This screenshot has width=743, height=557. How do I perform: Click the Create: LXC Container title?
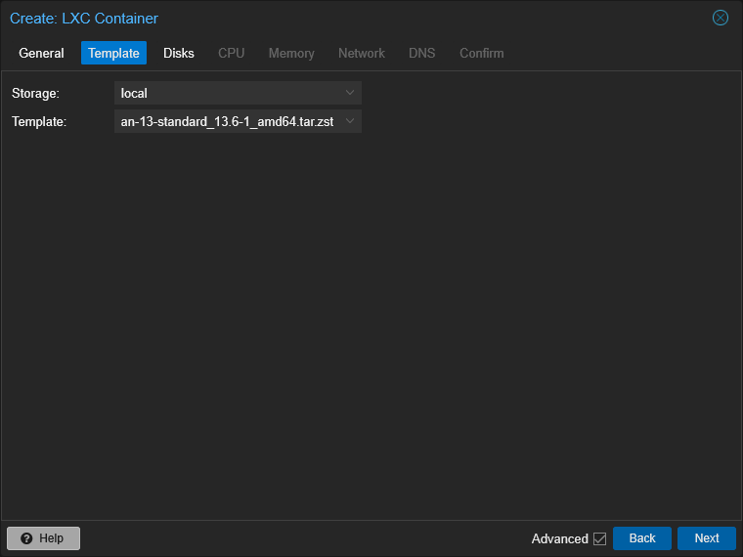84,19
